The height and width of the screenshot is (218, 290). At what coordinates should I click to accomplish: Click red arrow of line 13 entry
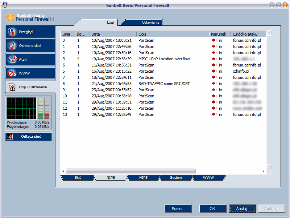point(214,114)
